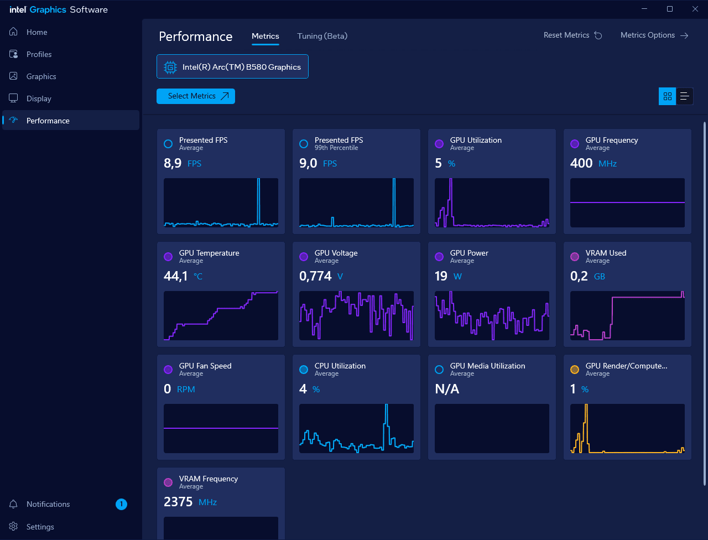Click the VRAM Used indicator dot
The width and height of the screenshot is (708, 540).
point(575,257)
